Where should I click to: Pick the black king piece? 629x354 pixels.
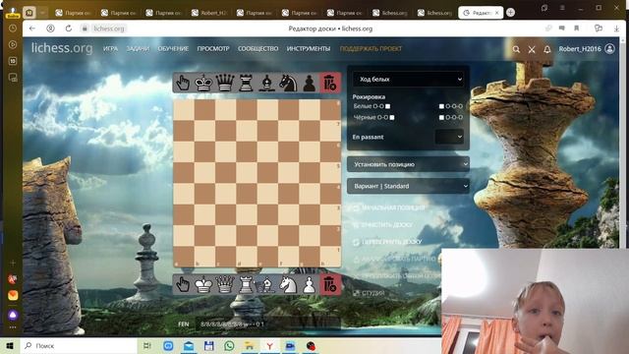(x=203, y=83)
